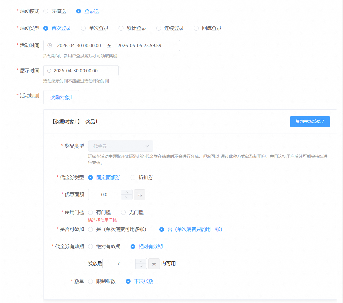Select 有门槛 for usage threshold
This screenshot has width=343, height=303.
[x=91, y=212]
